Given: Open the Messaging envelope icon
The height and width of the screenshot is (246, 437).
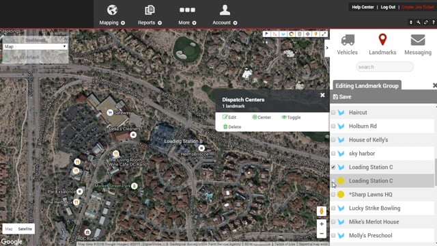Looking at the screenshot, I should 418,44.
